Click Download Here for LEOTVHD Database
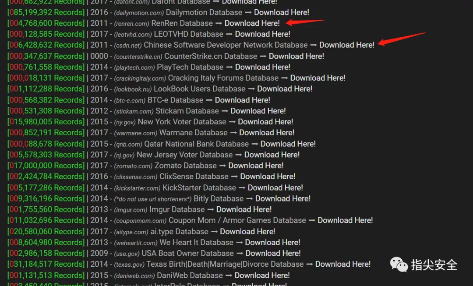 262,34
